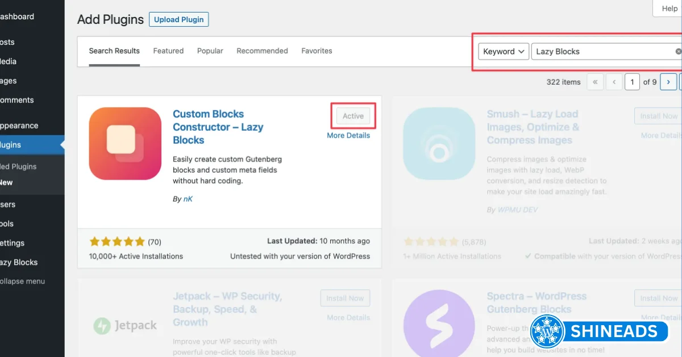
Task: Click the Smush plugin icon
Action: [x=439, y=144]
